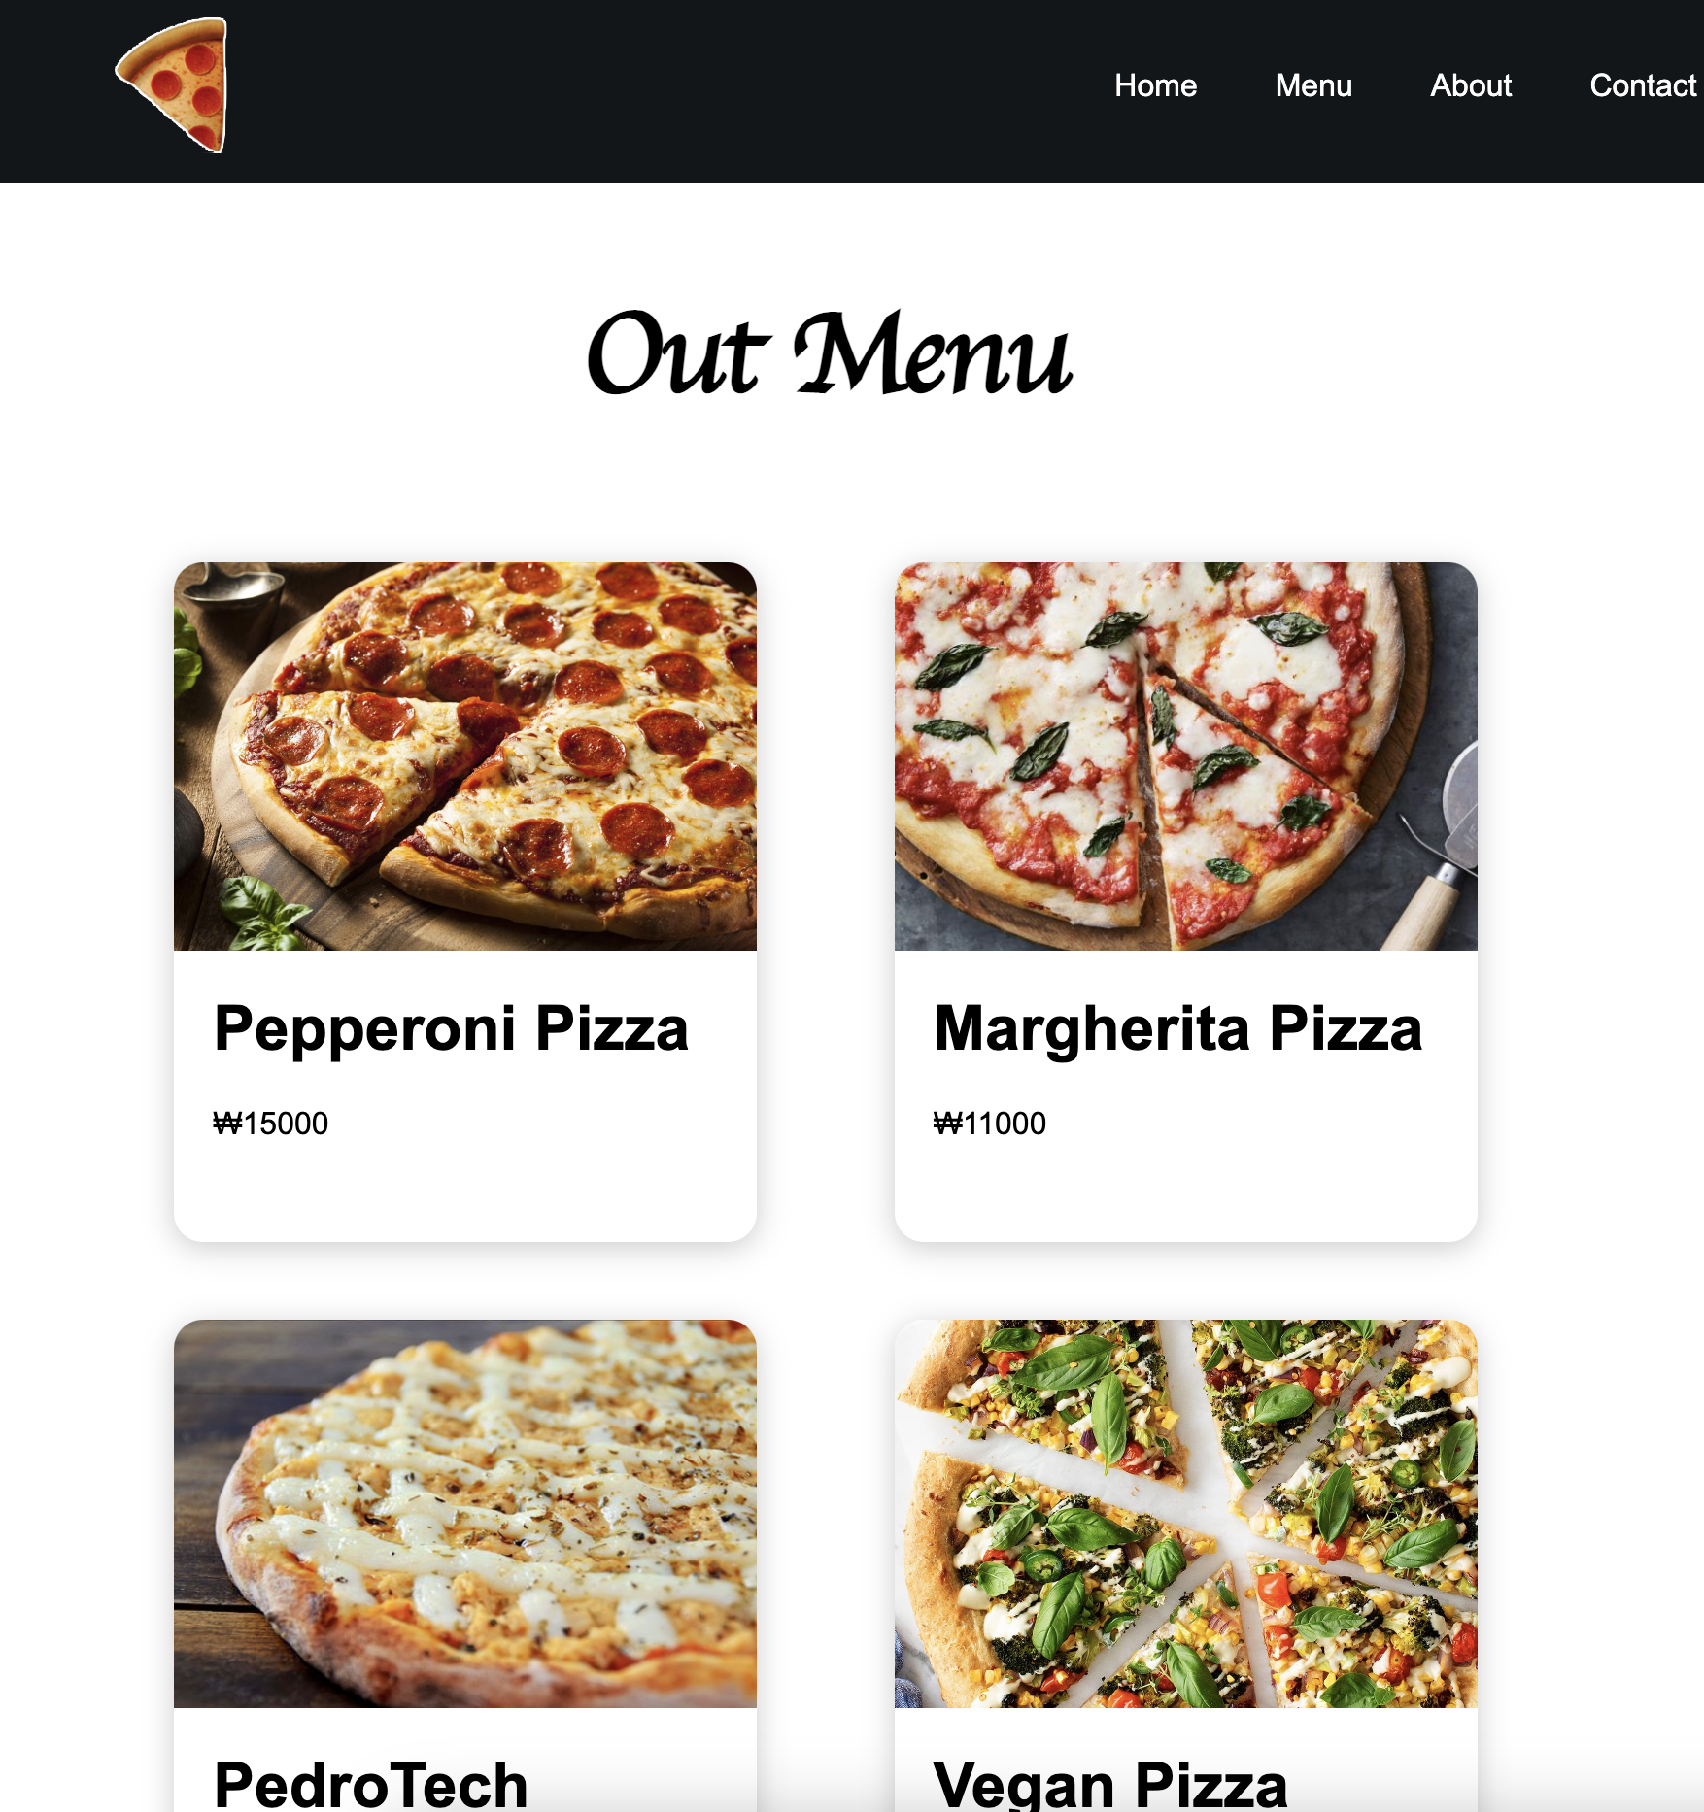Image resolution: width=1704 pixels, height=1812 pixels.
Task: Click the Pepperoni Pizza photo
Action: tap(465, 756)
